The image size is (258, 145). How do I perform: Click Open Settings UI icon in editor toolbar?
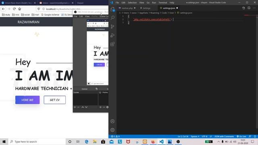(243, 8)
